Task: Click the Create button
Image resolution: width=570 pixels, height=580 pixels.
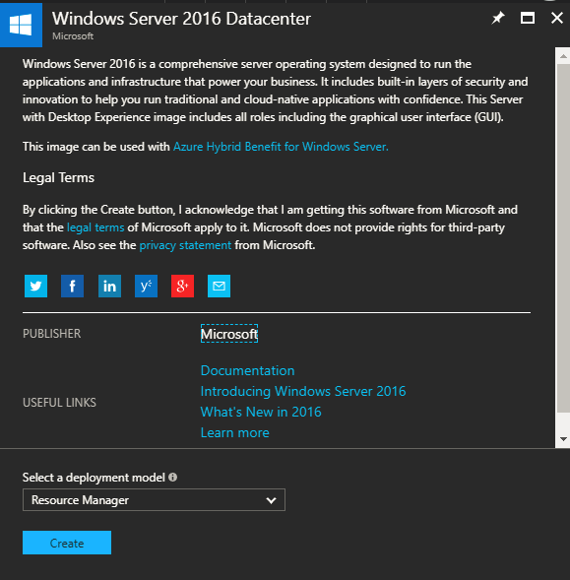Action: click(67, 543)
